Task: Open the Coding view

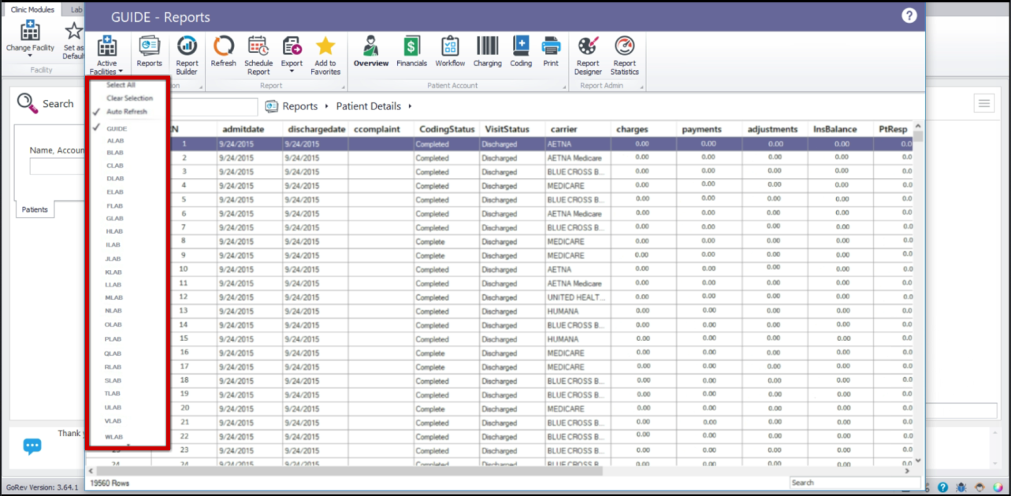Action: 521,52
